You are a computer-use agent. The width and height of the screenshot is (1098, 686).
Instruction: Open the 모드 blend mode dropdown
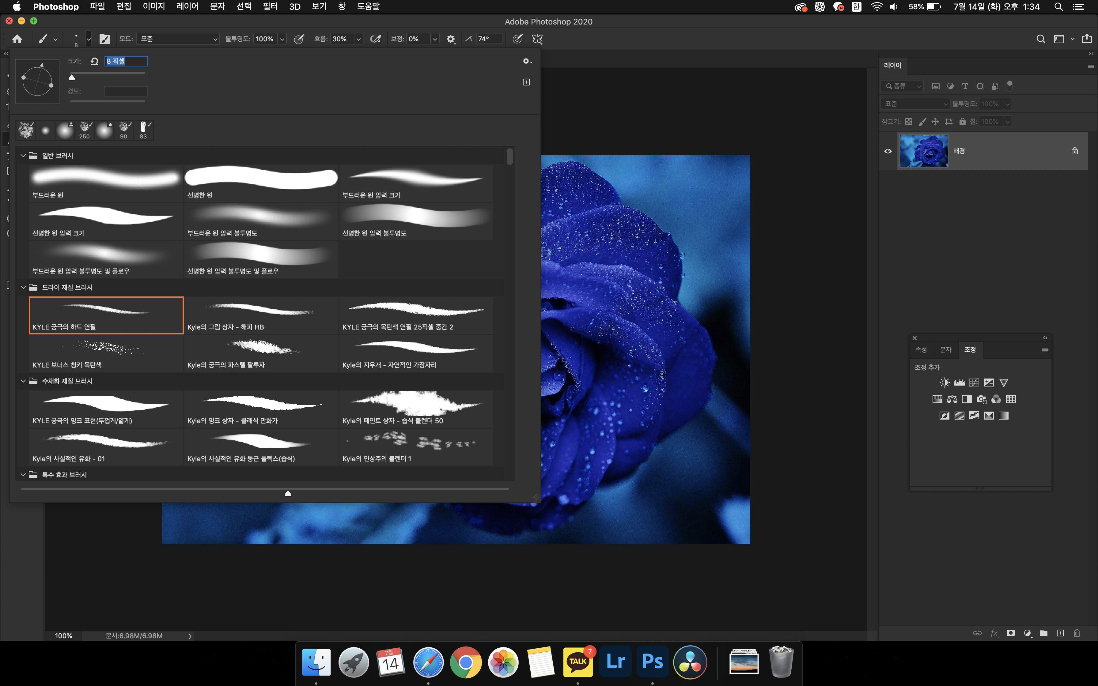click(178, 39)
